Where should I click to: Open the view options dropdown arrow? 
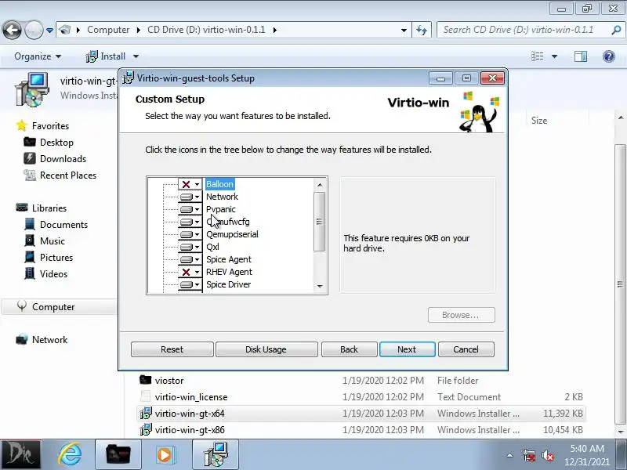click(x=554, y=56)
